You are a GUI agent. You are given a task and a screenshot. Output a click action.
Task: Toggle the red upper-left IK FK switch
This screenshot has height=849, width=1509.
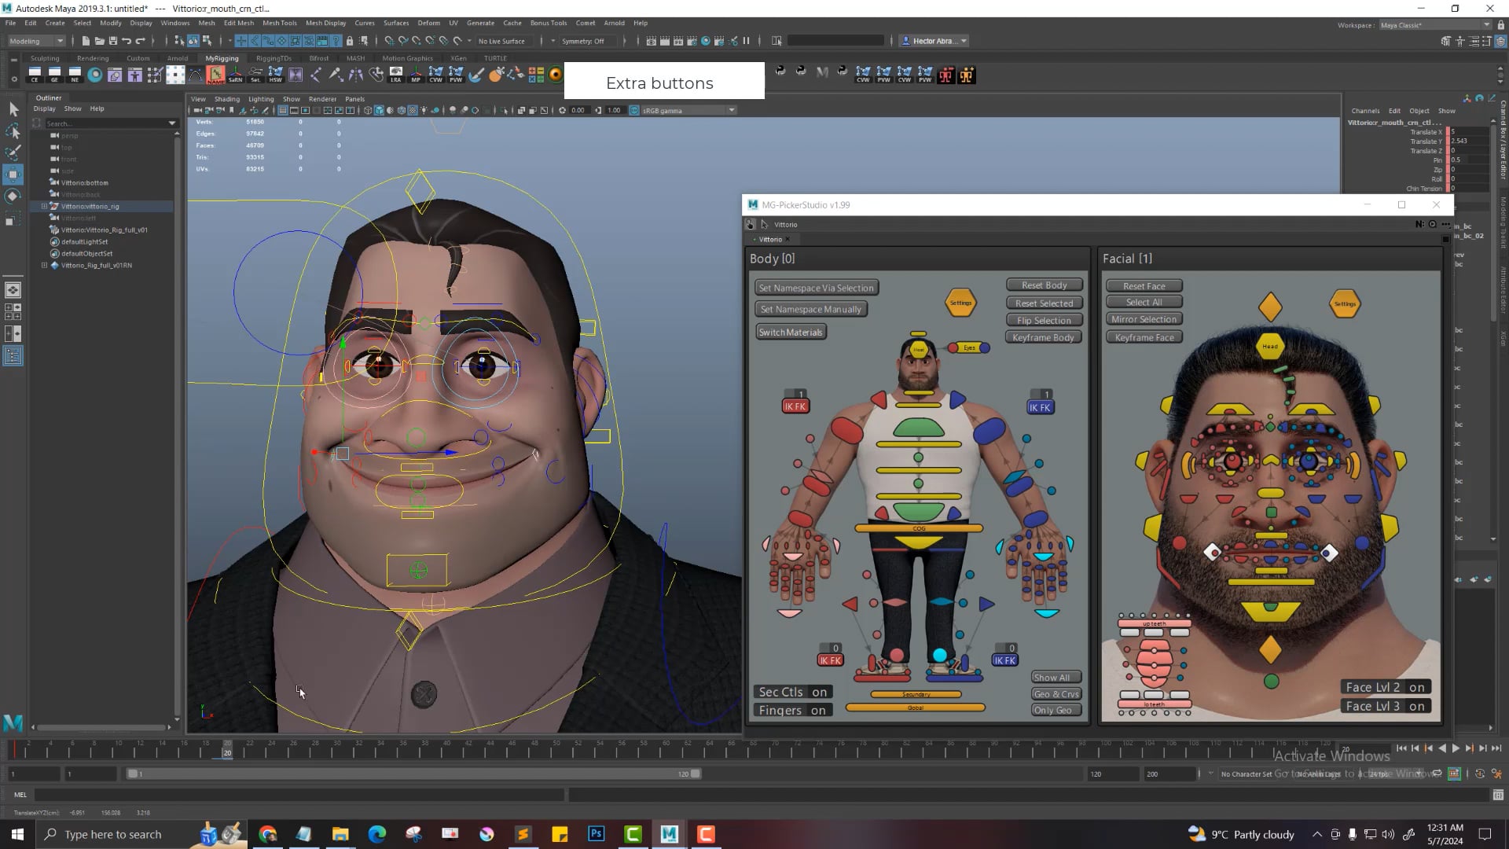tap(795, 406)
